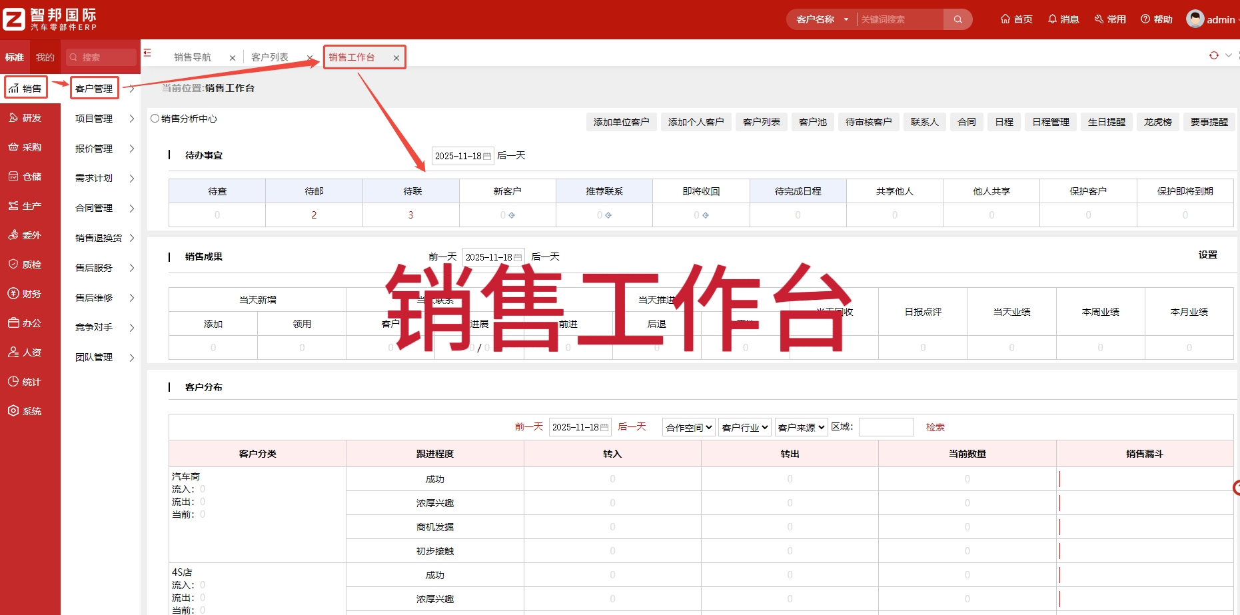The width and height of the screenshot is (1240, 615).
Task: Collapse the sidebar with the menu-fold icon
Action: 147,53
